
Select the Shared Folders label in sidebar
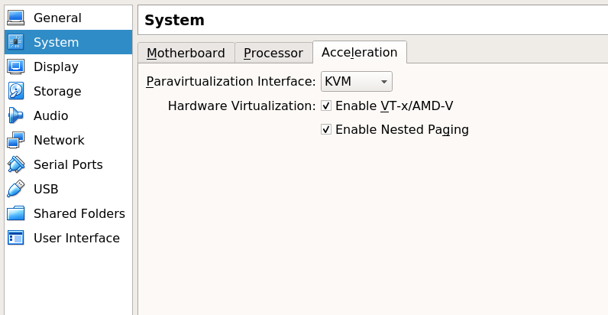pos(79,213)
